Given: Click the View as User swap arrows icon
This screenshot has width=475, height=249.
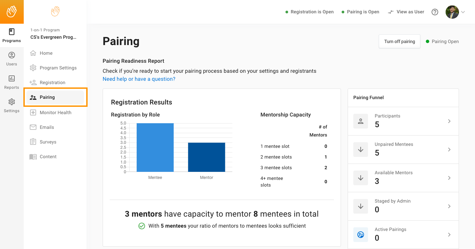Looking at the screenshot, I should [390, 12].
